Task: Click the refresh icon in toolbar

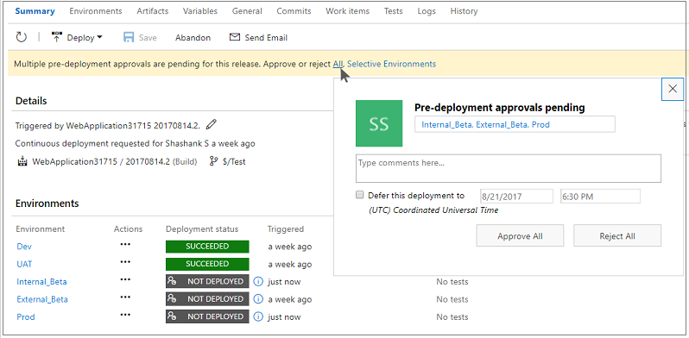Action: [x=21, y=37]
